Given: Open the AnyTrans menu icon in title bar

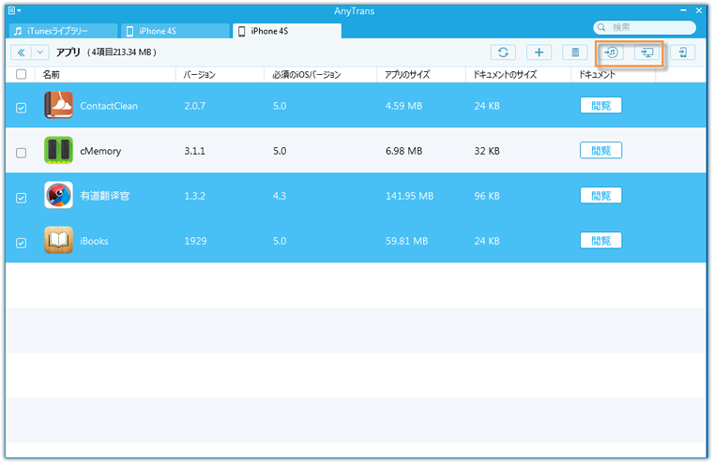Looking at the screenshot, I should 14,10.
